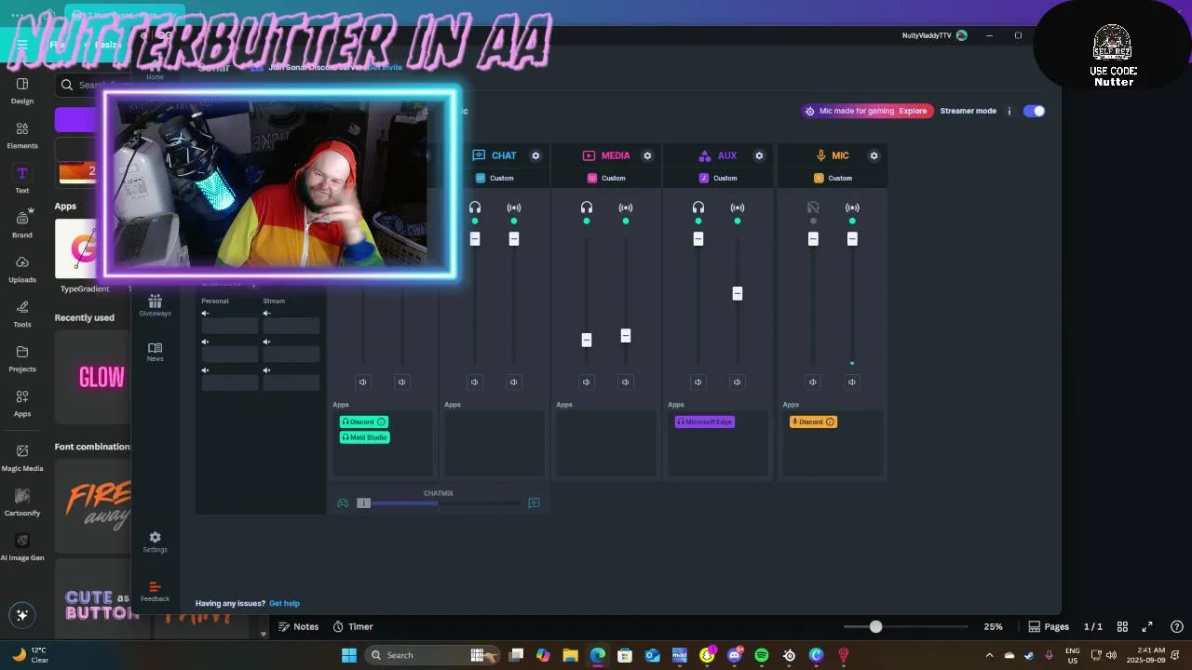Adjust AUX stream volume fader

pyautogui.click(x=738, y=293)
